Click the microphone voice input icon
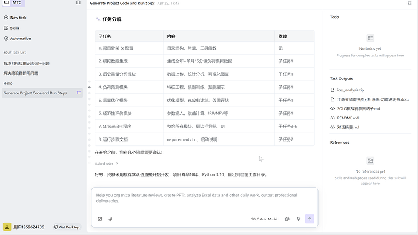418x235 pixels. pyautogui.click(x=298, y=219)
